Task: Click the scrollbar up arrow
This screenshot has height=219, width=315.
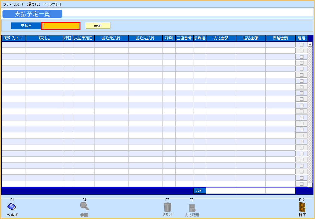Action: (x=310, y=44)
